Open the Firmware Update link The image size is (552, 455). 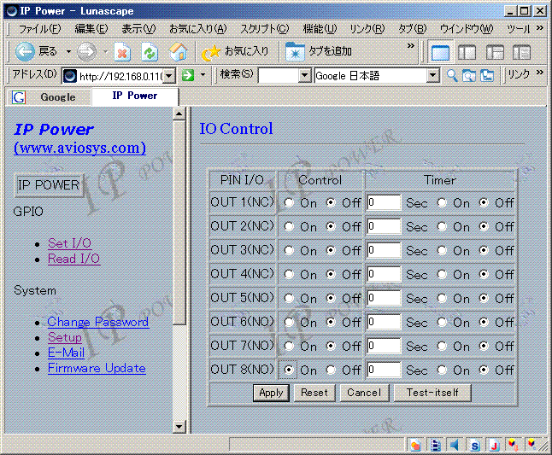tap(97, 368)
